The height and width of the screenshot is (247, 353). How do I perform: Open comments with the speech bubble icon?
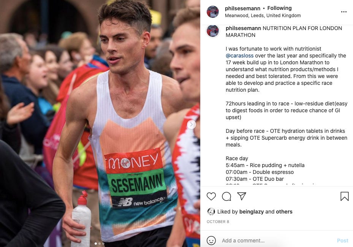pyautogui.click(x=226, y=196)
